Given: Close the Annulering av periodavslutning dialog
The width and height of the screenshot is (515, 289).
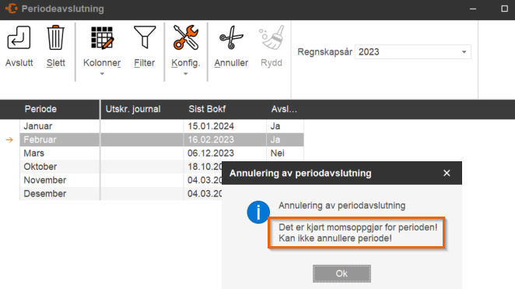Looking at the screenshot, I should click(x=447, y=173).
